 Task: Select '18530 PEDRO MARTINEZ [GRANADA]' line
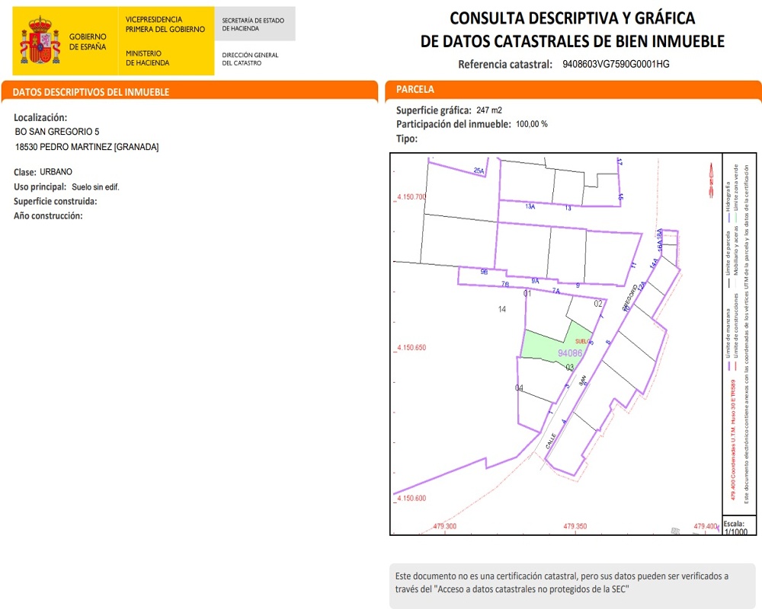[x=87, y=147]
